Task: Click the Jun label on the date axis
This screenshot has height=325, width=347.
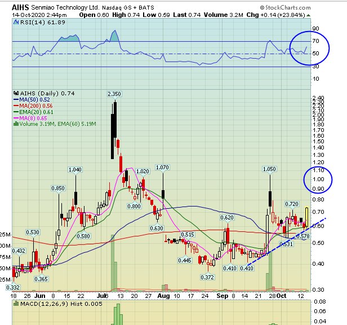Action: 40,296
